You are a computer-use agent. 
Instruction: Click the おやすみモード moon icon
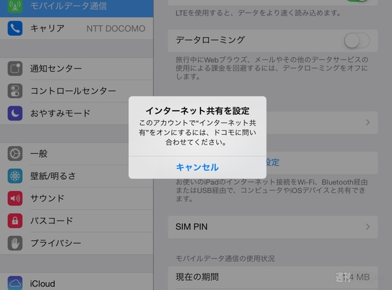[15, 113]
